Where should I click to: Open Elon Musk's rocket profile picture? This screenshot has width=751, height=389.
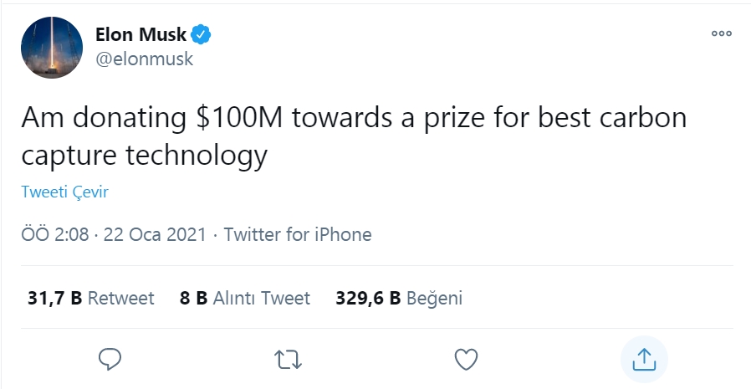(x=51, y=47)
